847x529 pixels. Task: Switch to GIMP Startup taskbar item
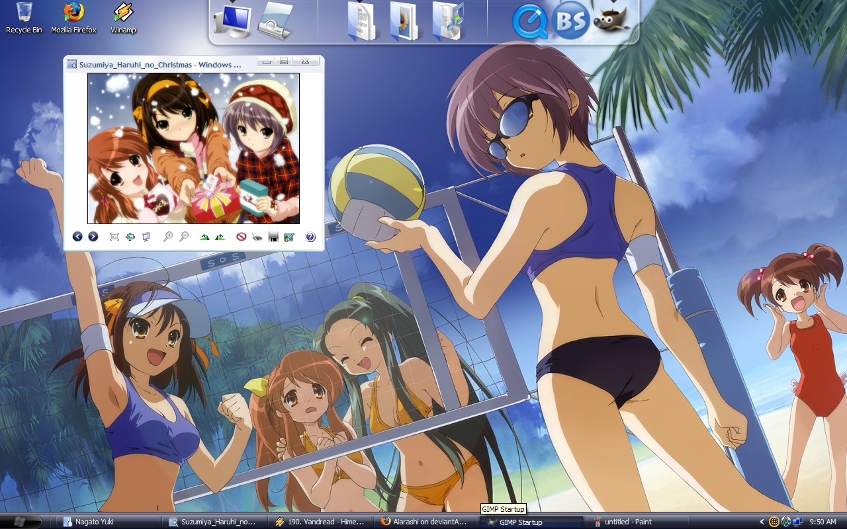(533, 522)
